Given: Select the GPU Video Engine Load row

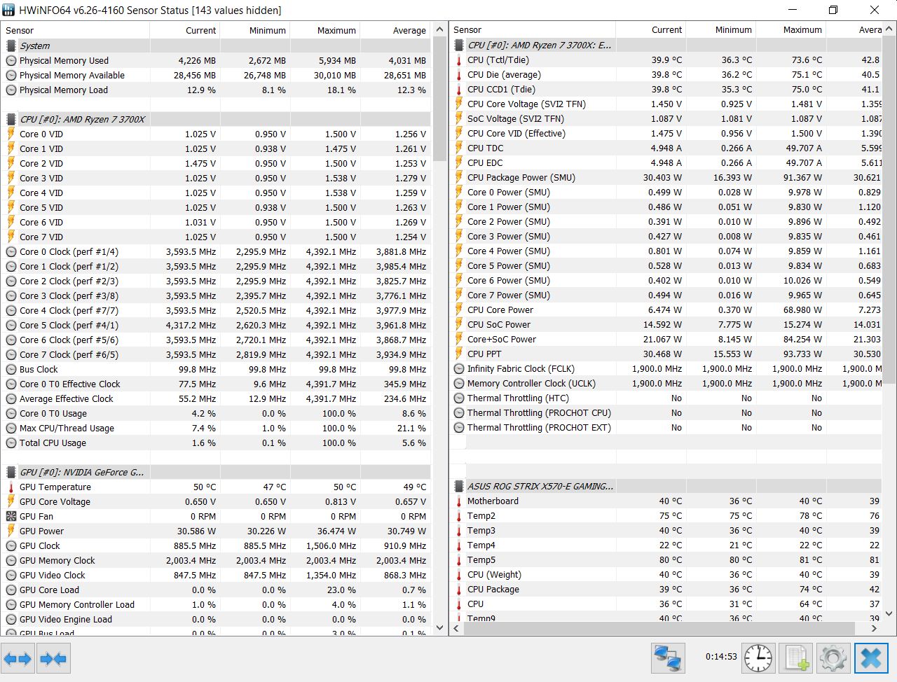Looking at the screenshot, I should 216,619.
